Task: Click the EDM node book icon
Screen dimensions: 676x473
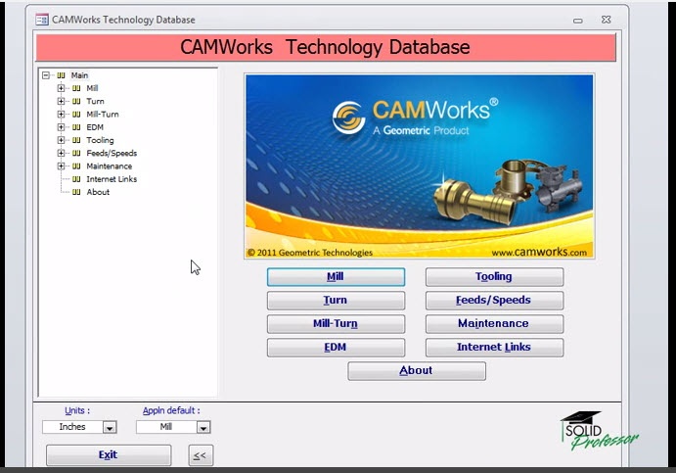Action: tap(76, 127)
